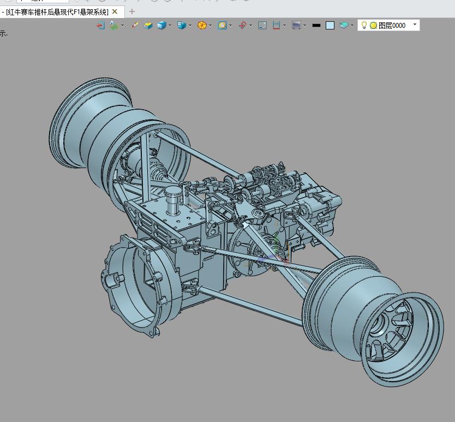455x422 pixels.
Task: Click the red crosshair origin icon
Action: [242, 26]
